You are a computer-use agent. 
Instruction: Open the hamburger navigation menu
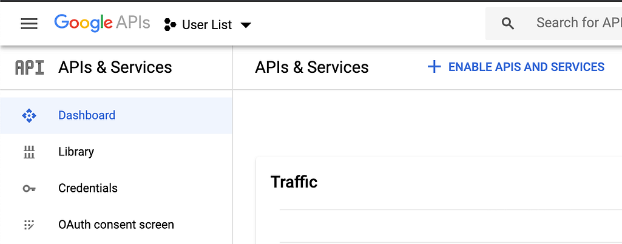tap(29, 24)
